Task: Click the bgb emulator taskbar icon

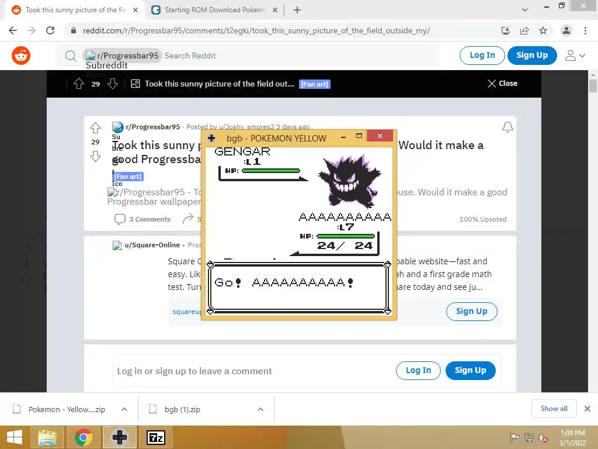Action: [x=119, y=437]
